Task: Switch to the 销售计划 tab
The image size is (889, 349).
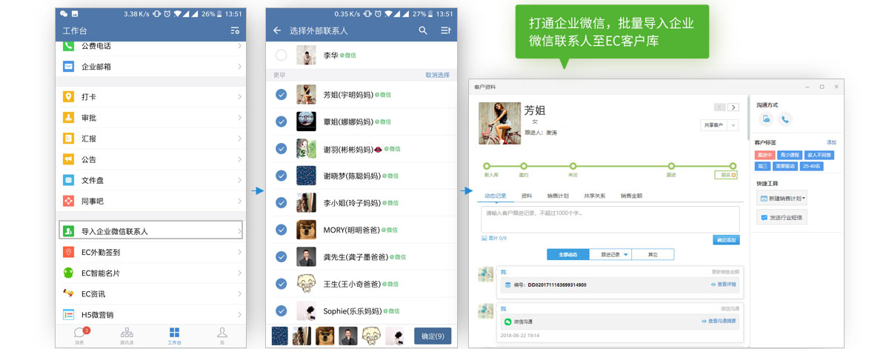Action: tap(557, 196)
